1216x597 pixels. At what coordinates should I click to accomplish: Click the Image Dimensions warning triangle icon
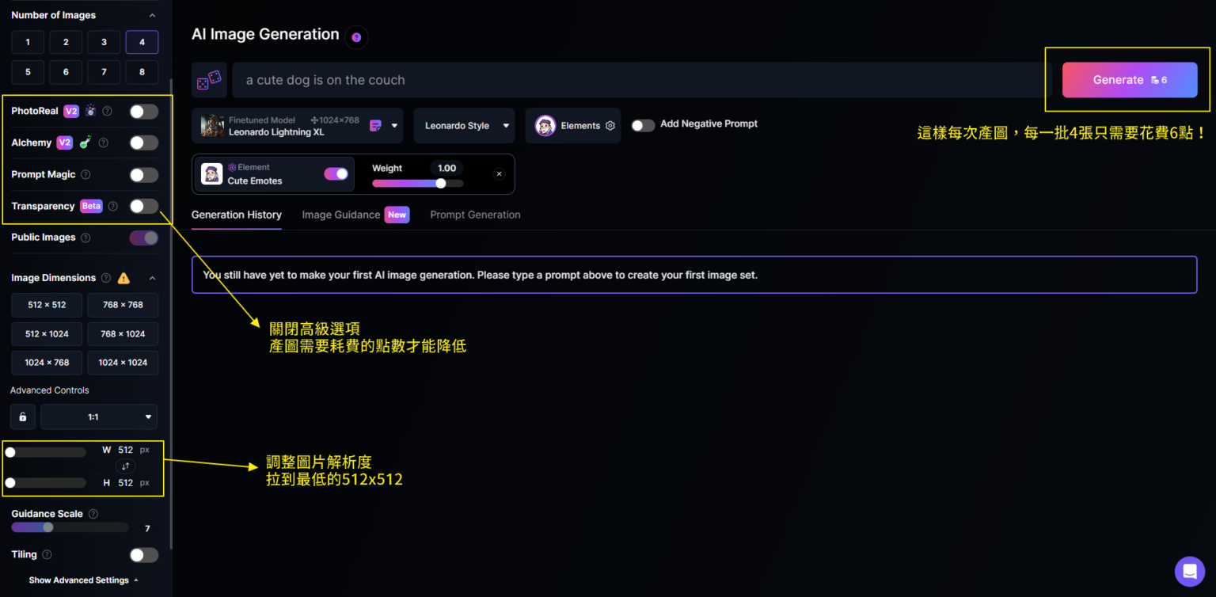click(x=123, y=278)
